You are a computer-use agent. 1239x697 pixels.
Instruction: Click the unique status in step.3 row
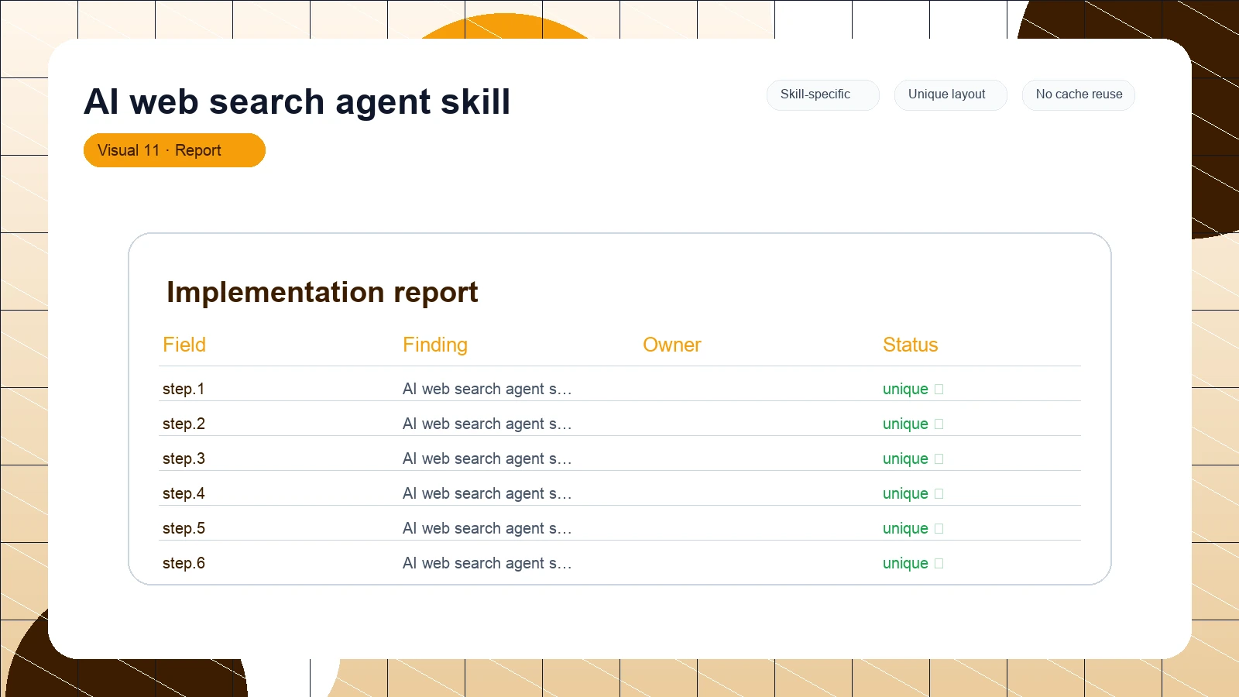(905, 458)
